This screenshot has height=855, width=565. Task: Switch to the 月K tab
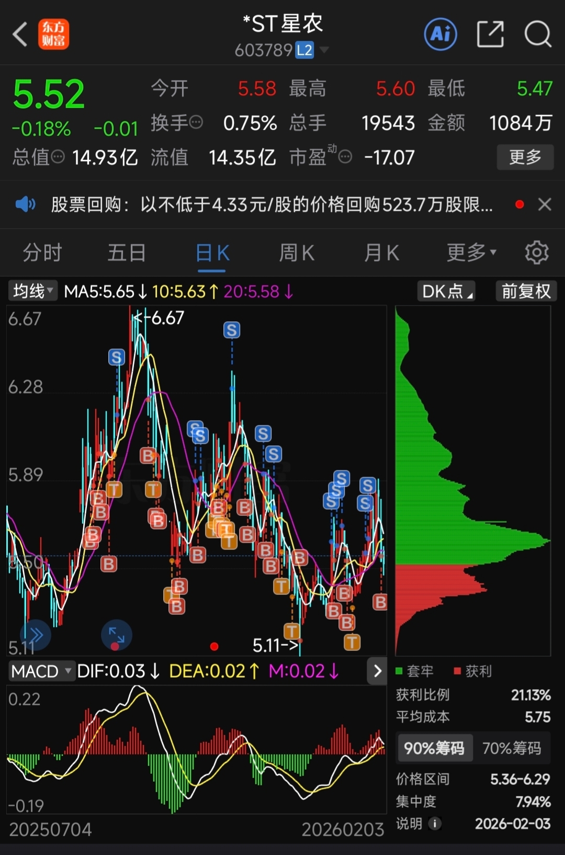[x=381, y=253]
